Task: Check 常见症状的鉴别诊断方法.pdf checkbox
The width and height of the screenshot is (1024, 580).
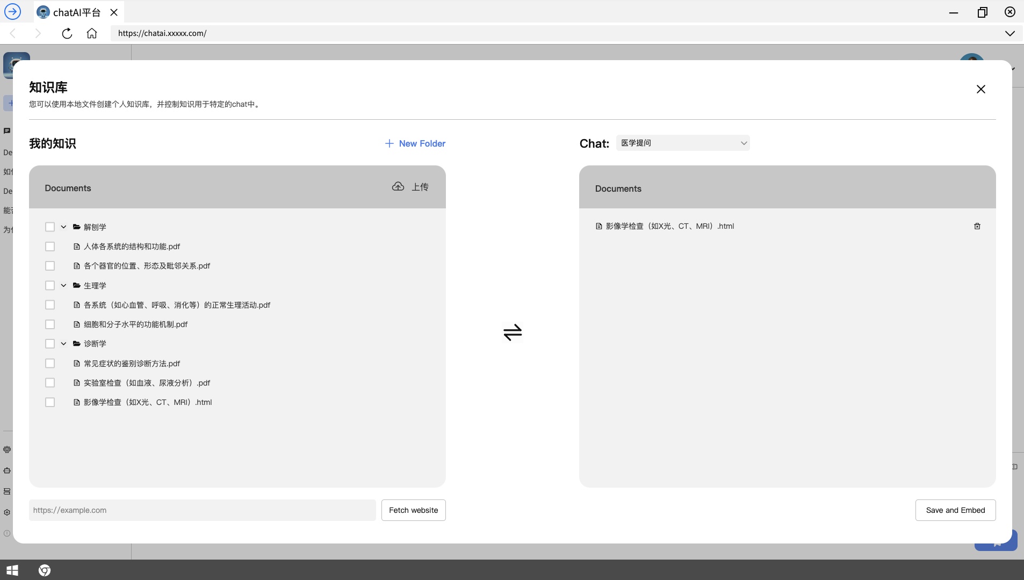Action: (x=50, y=364)
